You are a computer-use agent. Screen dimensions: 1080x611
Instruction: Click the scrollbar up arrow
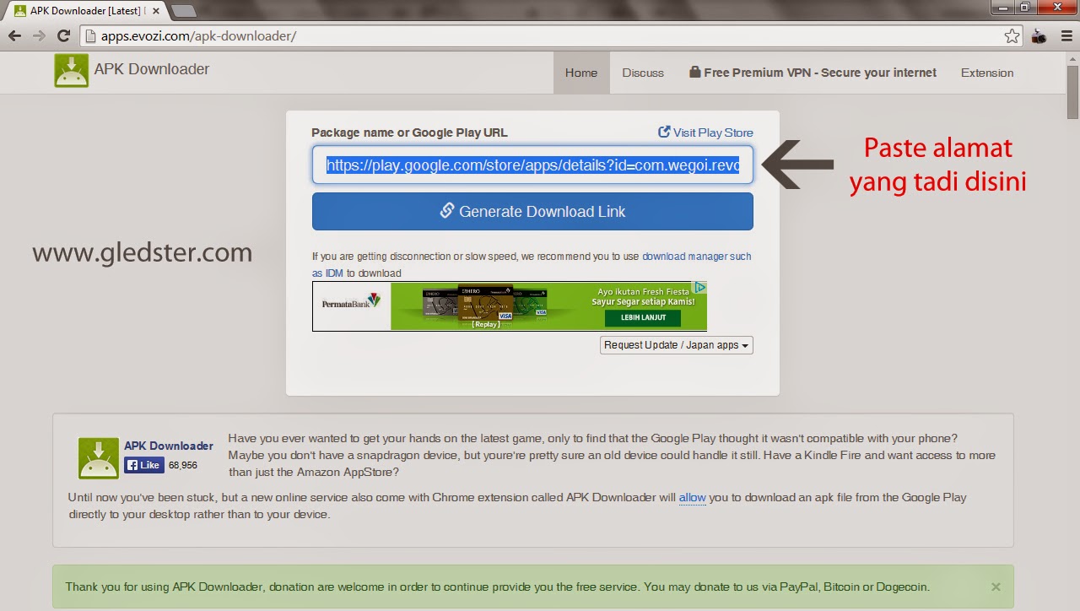[x=1072, y=57]
